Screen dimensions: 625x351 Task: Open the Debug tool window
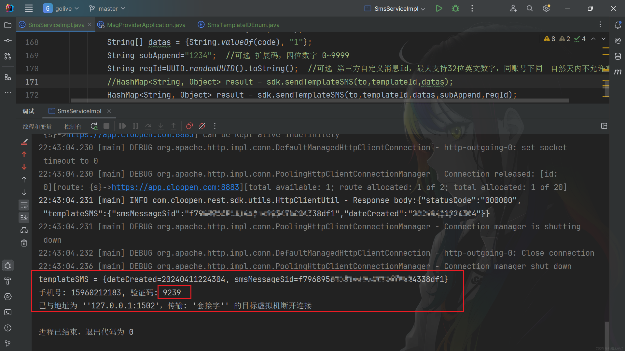8,265
